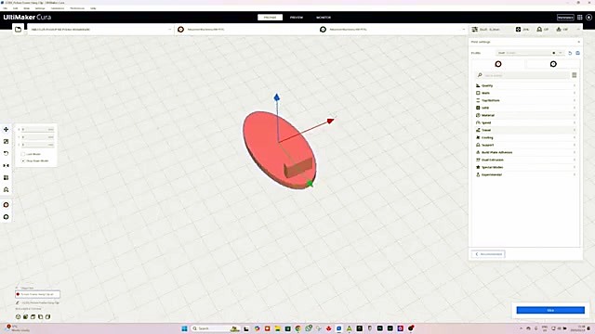The width and height of the screenshot is (595, 334).
Task: Click the Recommended button
Action: 488,254
